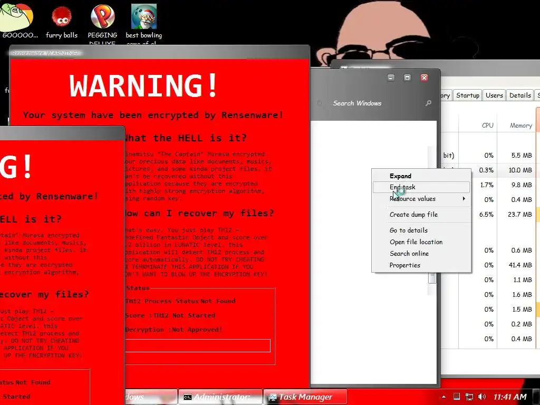The height and width of the screenshot is (405, 540).
Task: Click the 6.5% CPU value
Action: point(486,215)
